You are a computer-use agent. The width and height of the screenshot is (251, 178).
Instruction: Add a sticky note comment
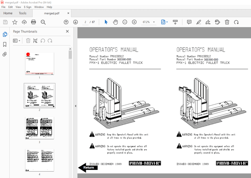pyautogui.click(x=189, y=22)
